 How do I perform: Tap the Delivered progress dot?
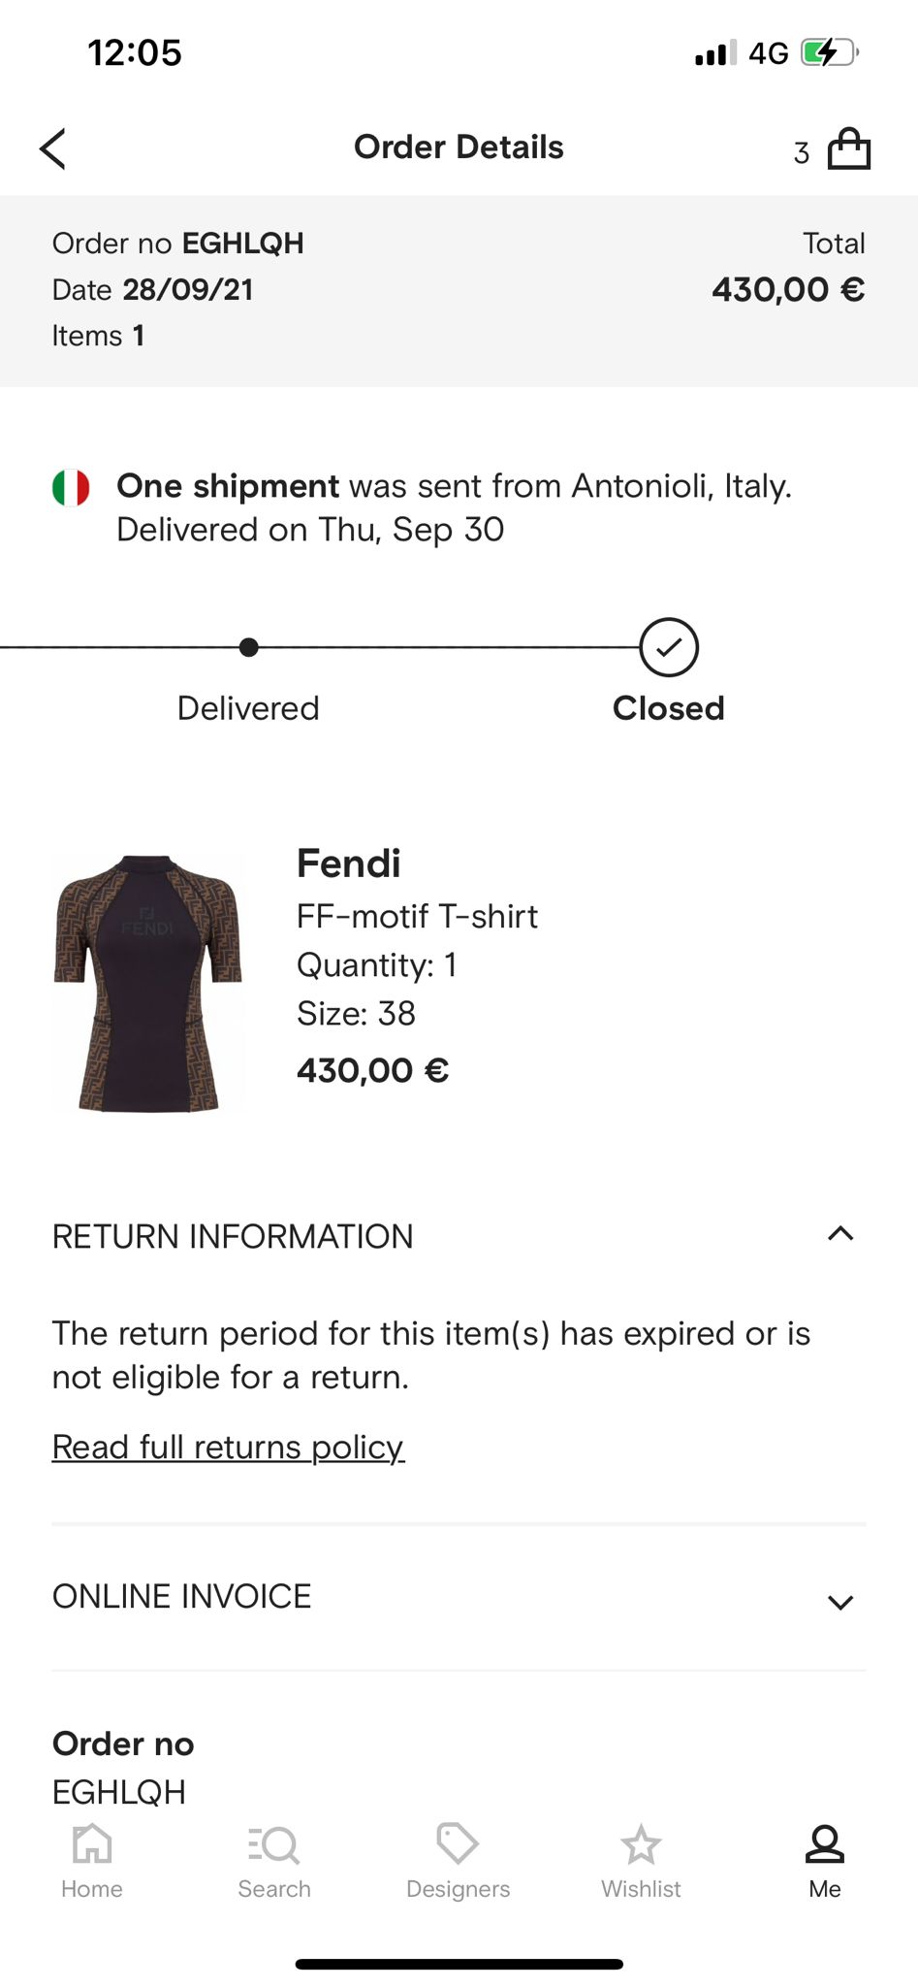pos(249,647)
